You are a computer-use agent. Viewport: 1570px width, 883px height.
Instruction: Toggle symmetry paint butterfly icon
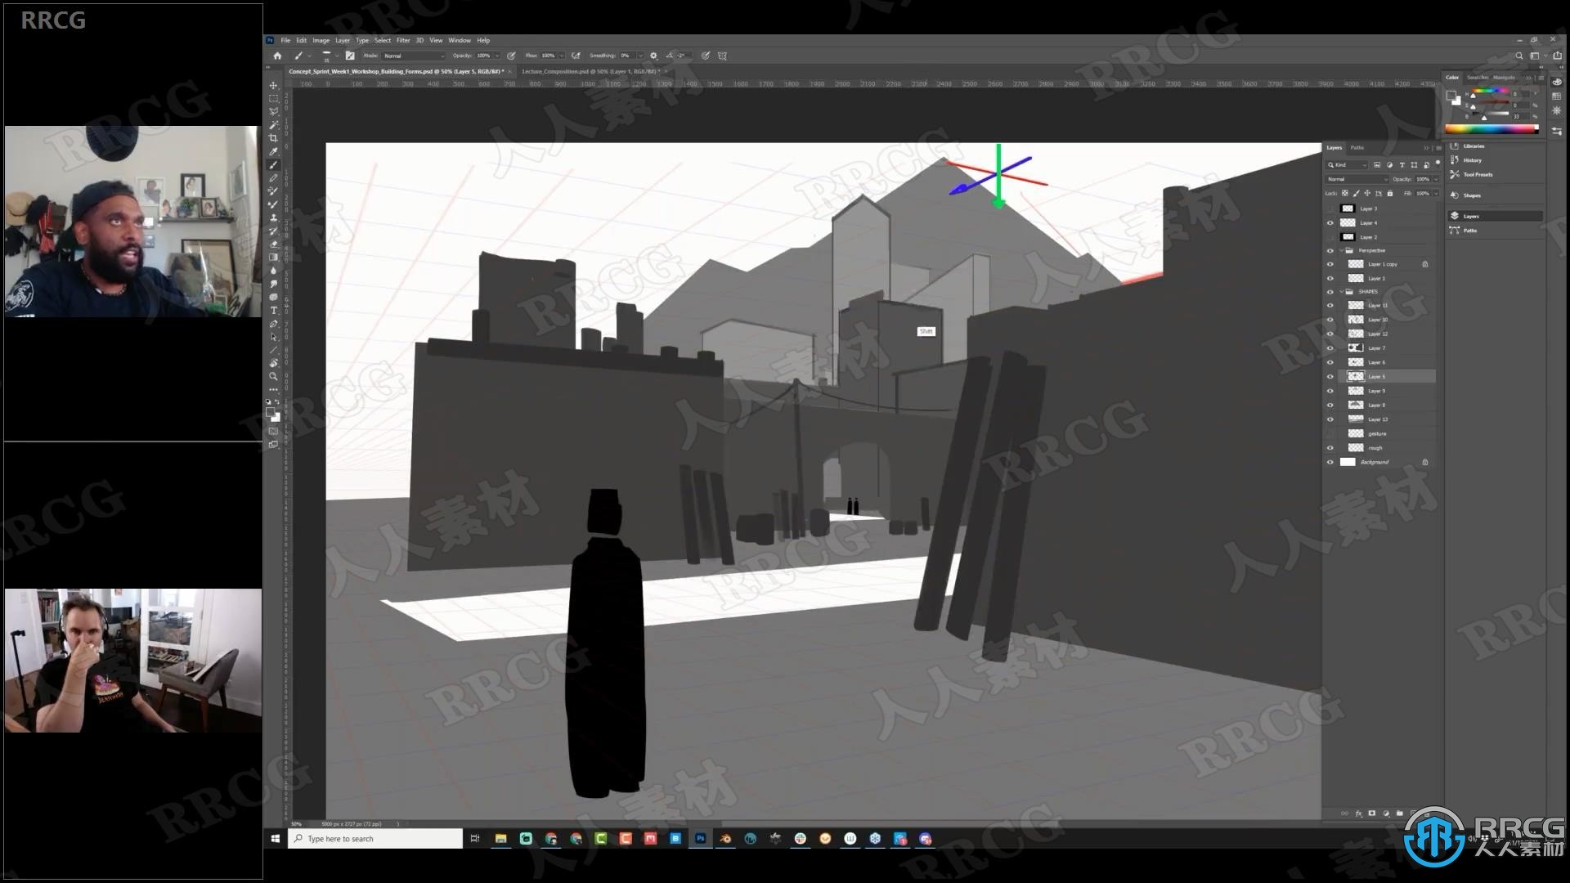(x=722, y=56)
